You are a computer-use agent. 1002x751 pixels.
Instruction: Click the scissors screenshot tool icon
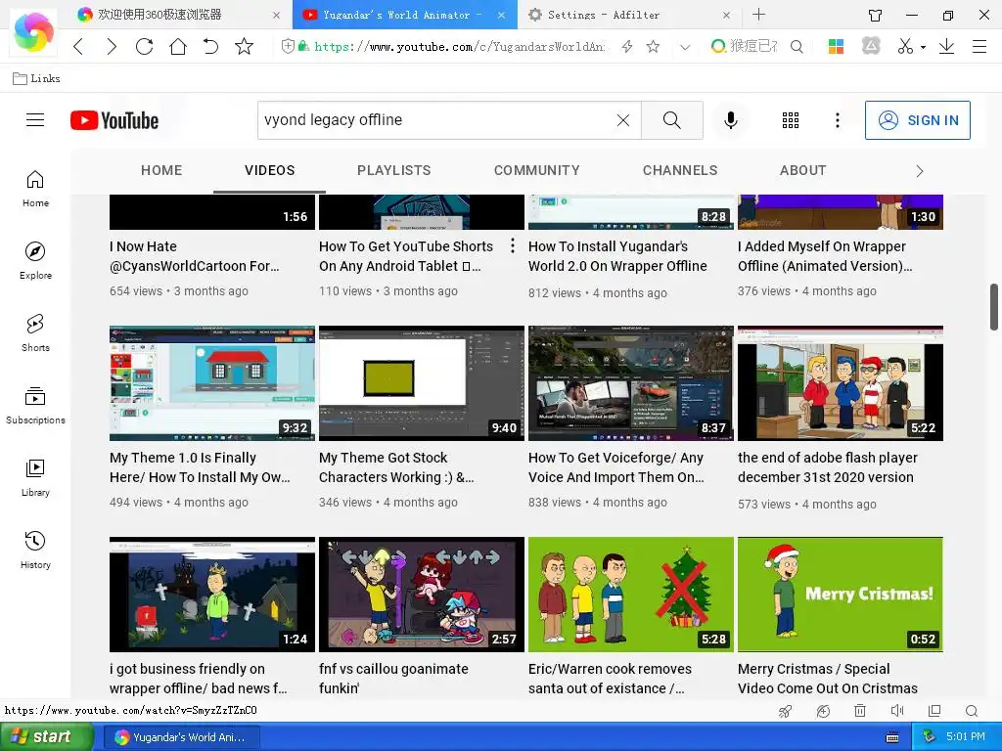click(x=905, y=46)
